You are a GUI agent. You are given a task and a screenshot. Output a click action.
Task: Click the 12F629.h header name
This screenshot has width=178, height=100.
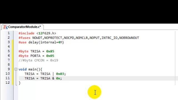coord(46,33)
